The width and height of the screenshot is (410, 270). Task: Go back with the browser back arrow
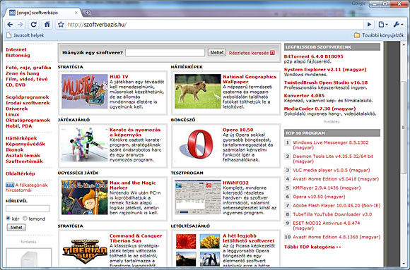(10, 25)
